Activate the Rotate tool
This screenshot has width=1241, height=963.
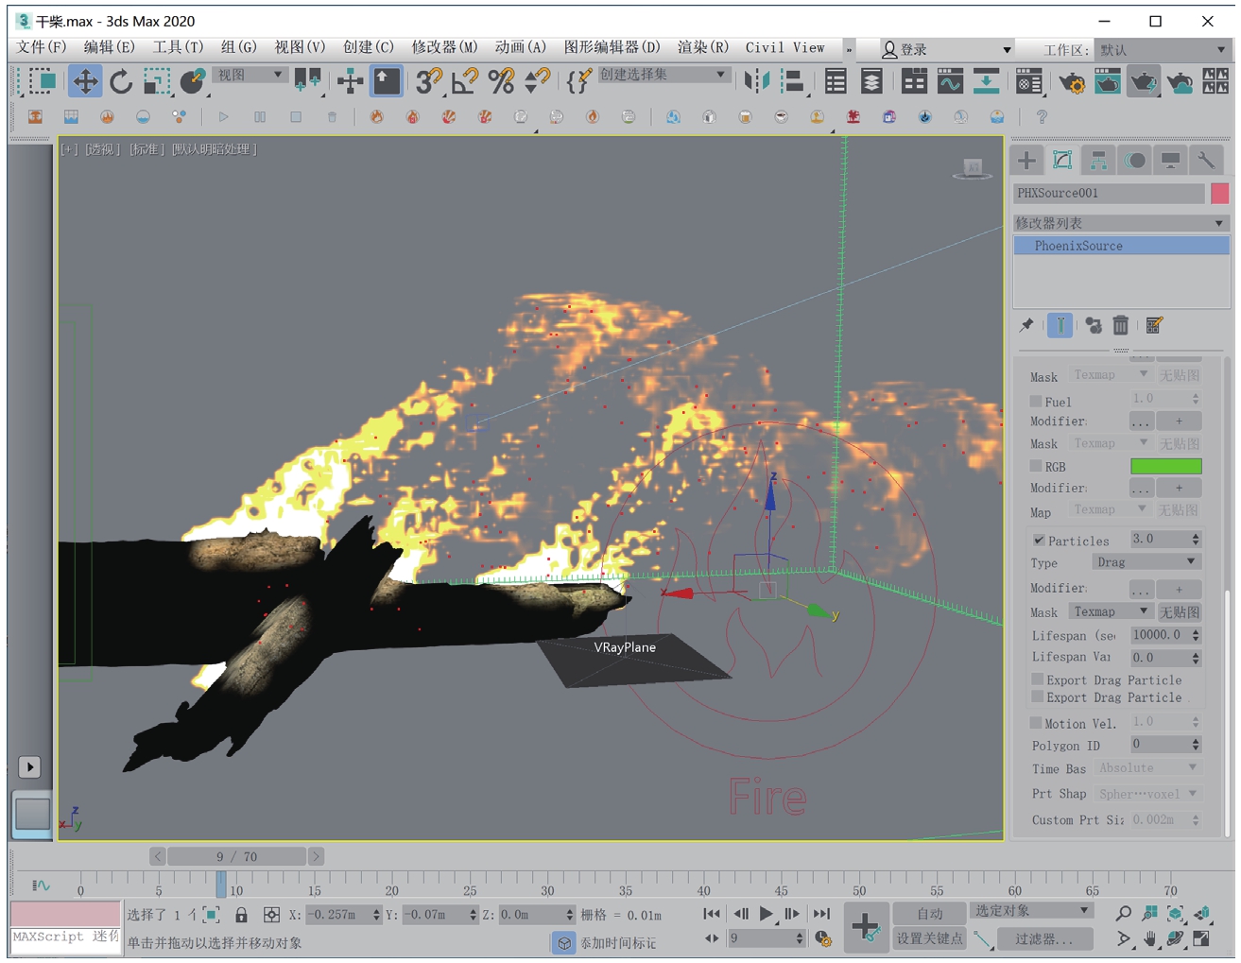(x=121, y=82)
